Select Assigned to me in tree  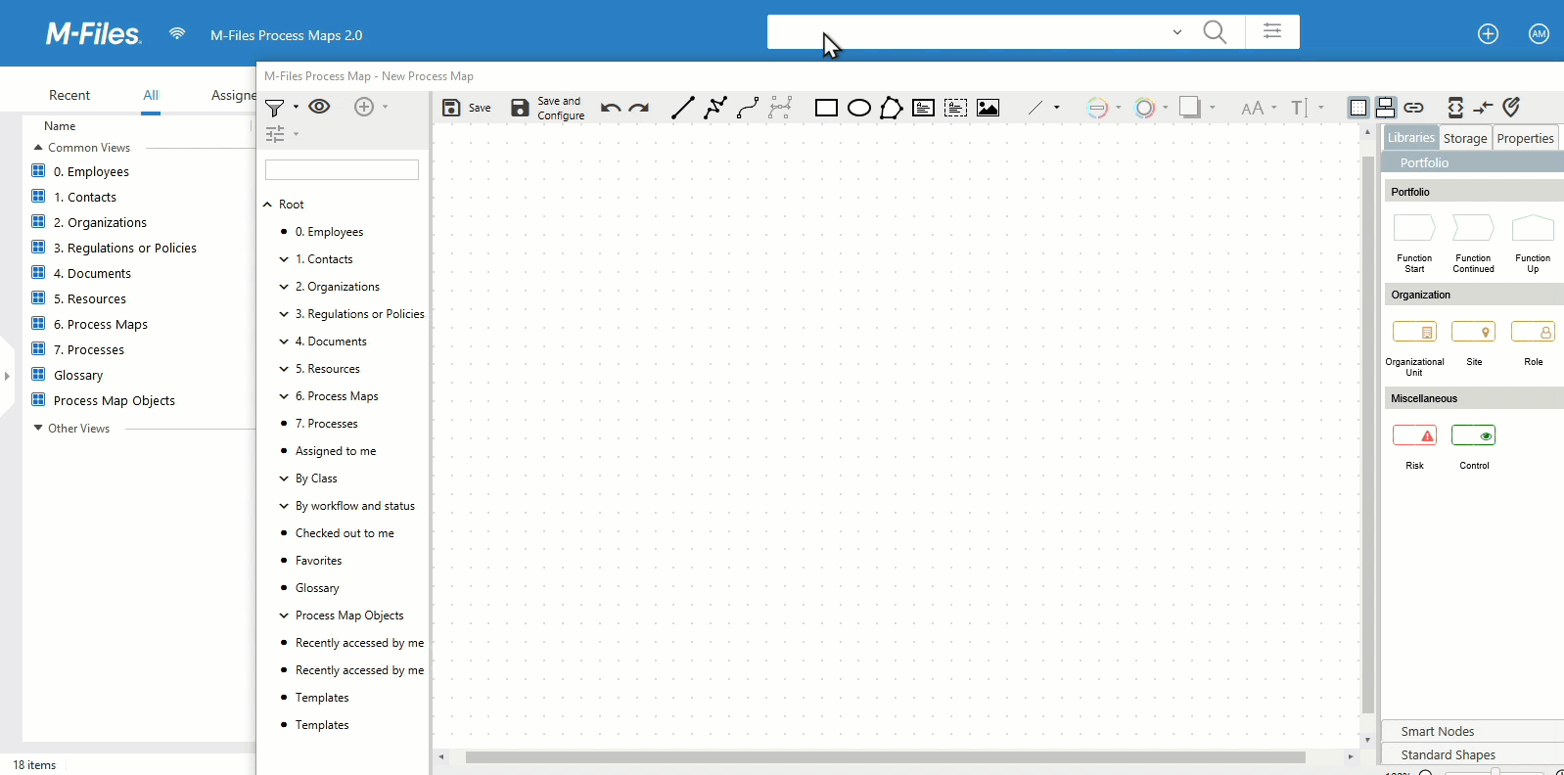[336, 451]
